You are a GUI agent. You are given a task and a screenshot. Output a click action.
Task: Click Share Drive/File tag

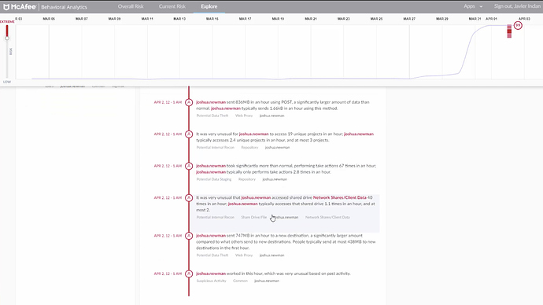click(x=254, y=218)
